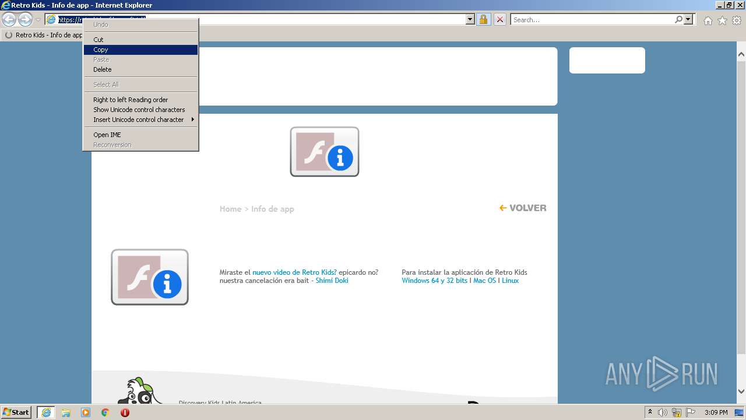Expand Insert Unicode control character submenu

(x=140, y=120)
